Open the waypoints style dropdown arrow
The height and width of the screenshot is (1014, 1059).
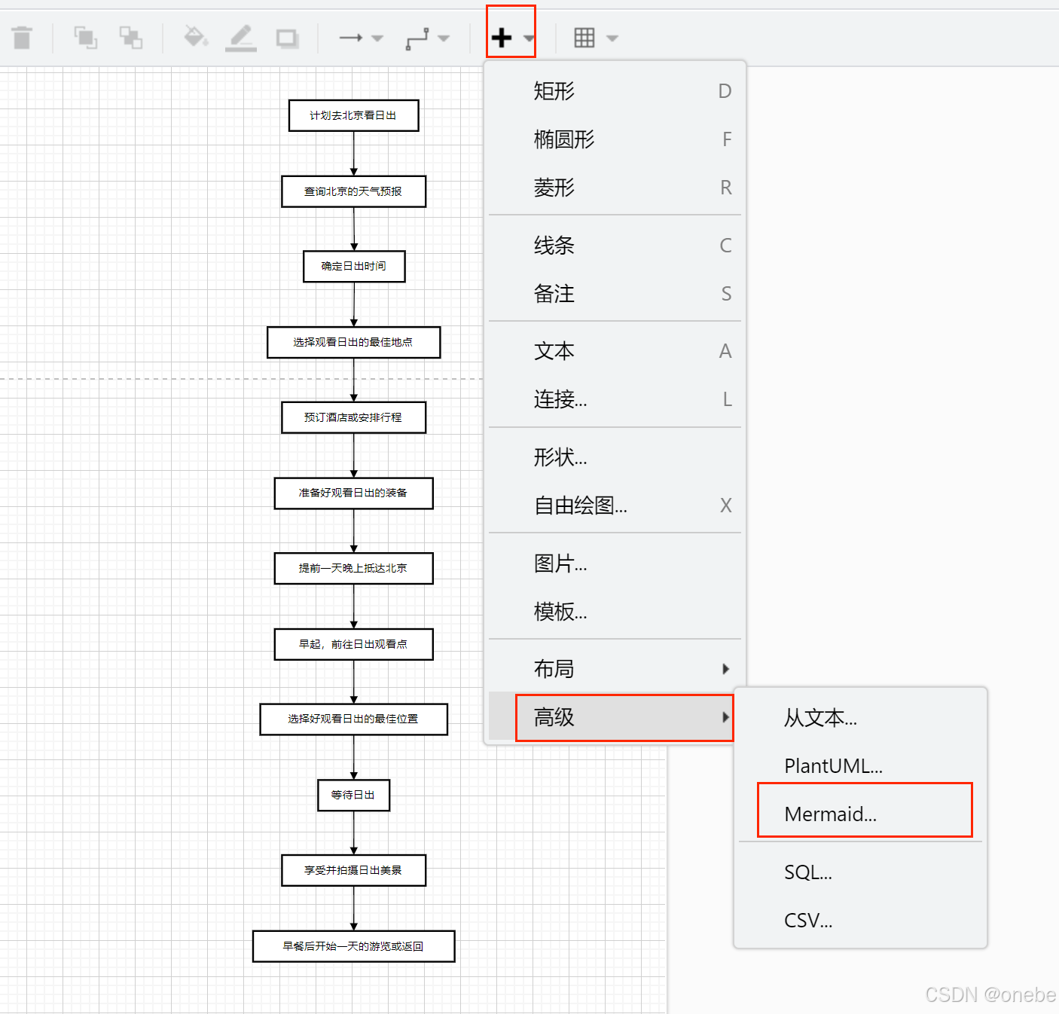[x=444, y=38]
